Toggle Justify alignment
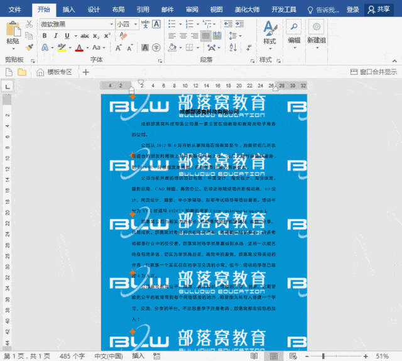This screenshot has height=361, width=402. pos(206,36)
